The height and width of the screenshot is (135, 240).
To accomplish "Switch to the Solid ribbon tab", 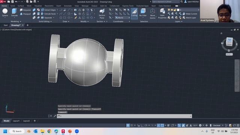I will tap(12, 6).
